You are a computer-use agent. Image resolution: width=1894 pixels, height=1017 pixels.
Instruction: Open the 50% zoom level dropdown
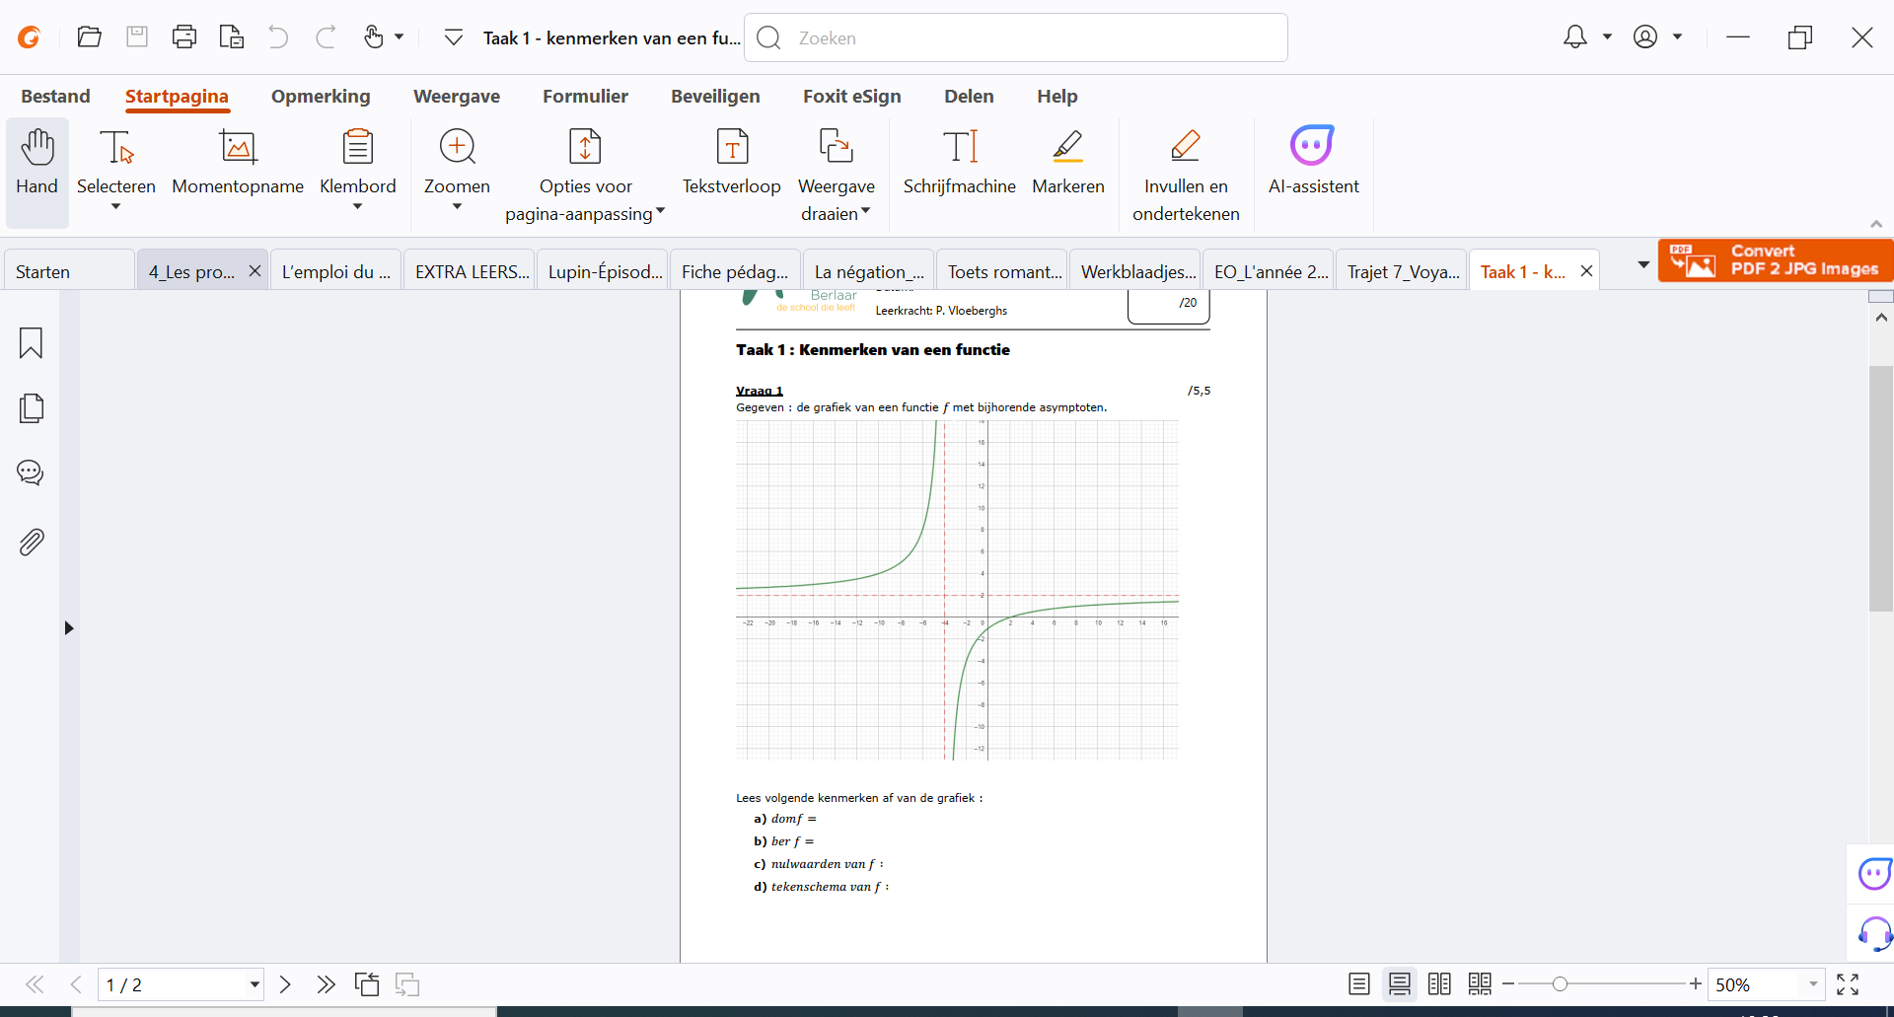[1813, 984]
